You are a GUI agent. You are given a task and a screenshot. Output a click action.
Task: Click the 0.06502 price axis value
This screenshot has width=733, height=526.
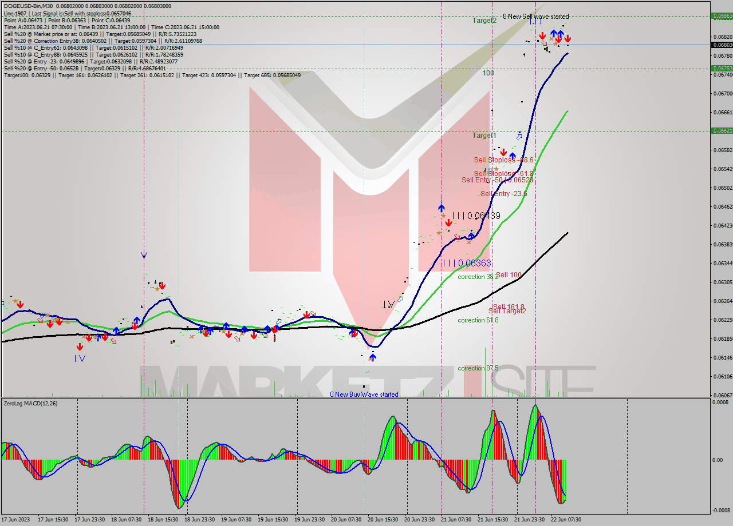coord(723,188)
